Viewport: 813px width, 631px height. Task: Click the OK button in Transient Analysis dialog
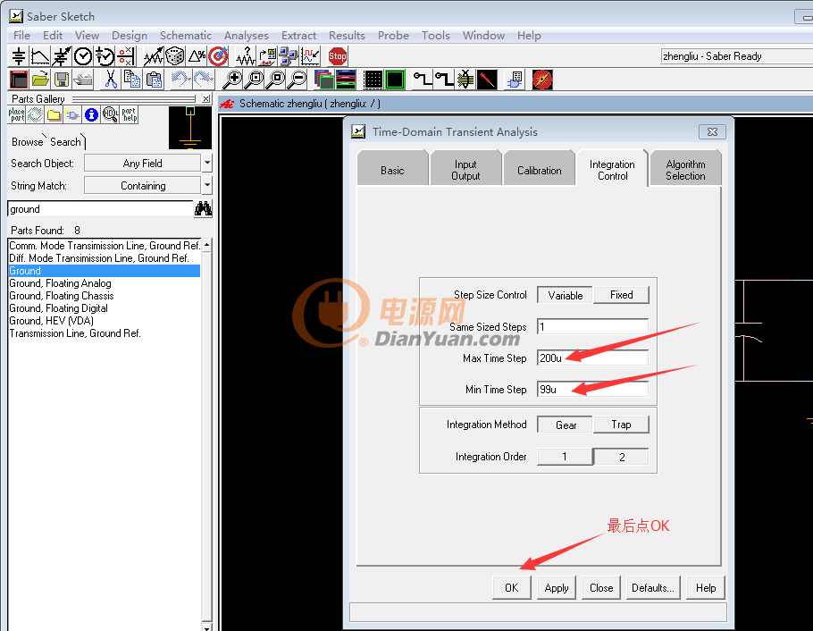(x=511, y=588)
